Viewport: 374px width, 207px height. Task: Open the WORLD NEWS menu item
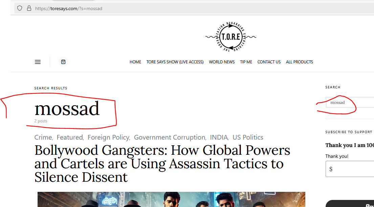point(222,62)
